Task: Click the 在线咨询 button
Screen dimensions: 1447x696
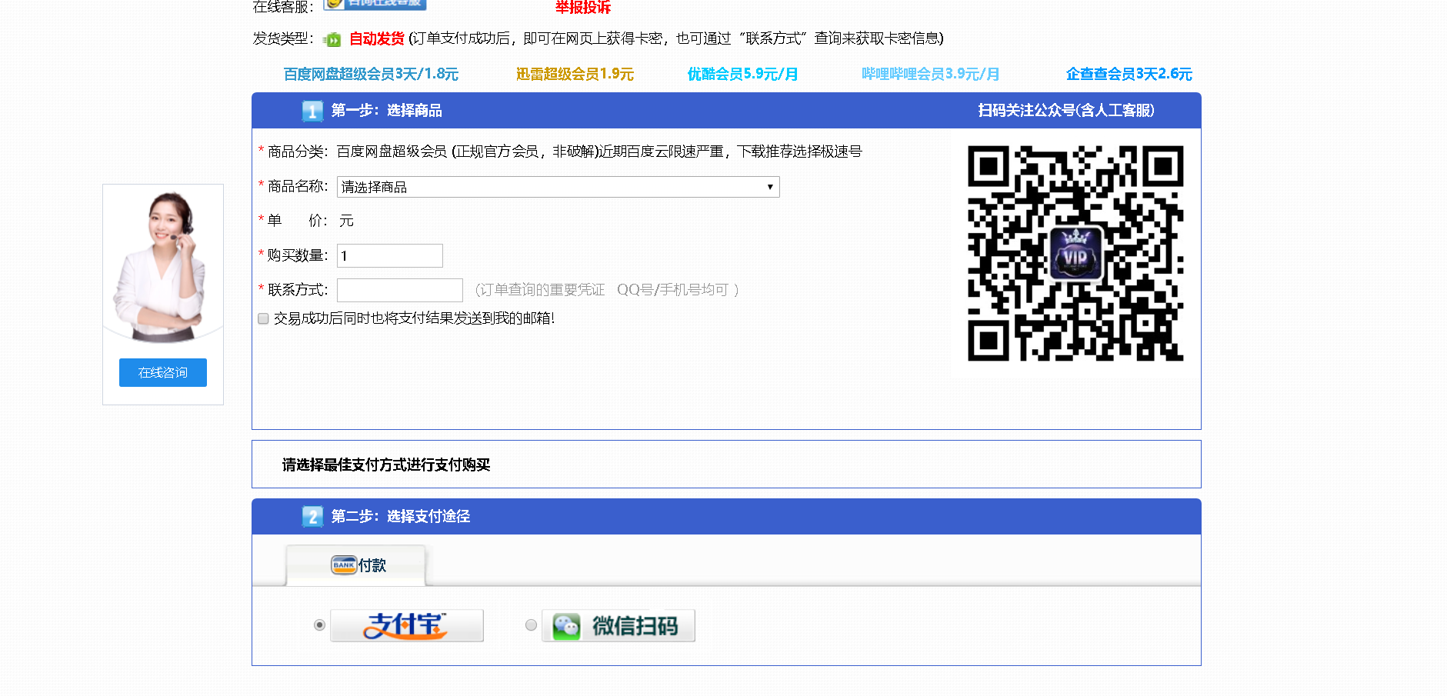Action: pos(163,372)
